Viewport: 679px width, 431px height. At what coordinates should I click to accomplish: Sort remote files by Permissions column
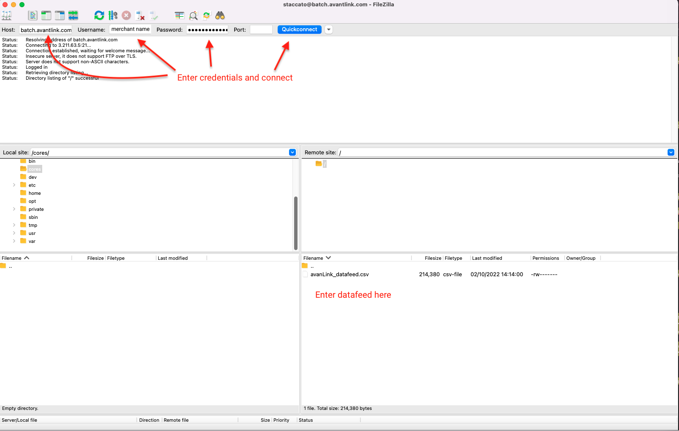(547, 258)
